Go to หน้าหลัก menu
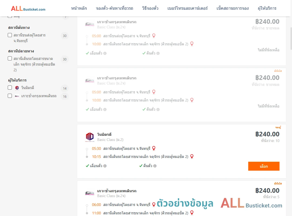 (79, 8)
